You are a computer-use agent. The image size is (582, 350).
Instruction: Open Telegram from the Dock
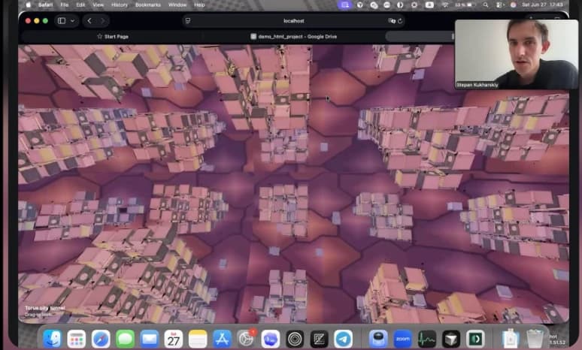[344, 339]
